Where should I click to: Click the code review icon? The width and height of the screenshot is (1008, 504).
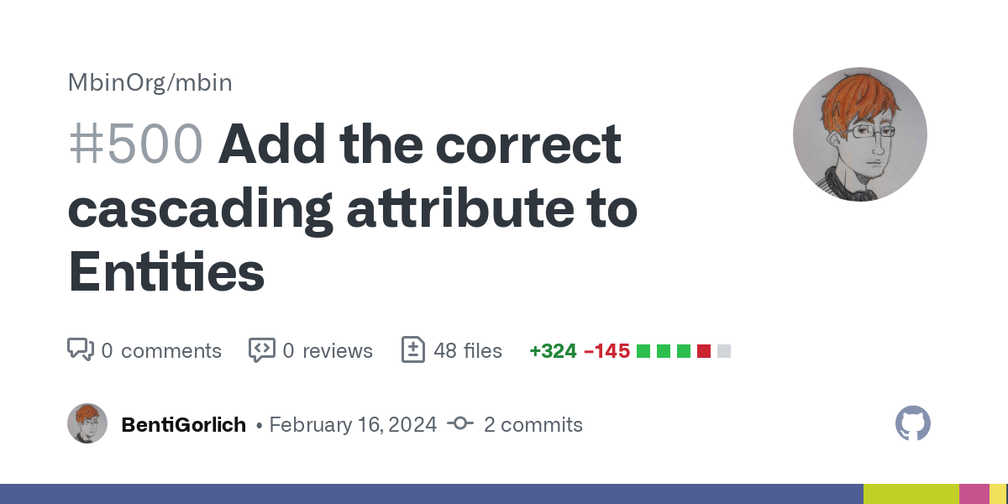point(262,349)
